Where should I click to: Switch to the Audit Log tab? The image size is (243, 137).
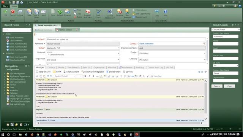pyautogui.click(x=140, y=67)
